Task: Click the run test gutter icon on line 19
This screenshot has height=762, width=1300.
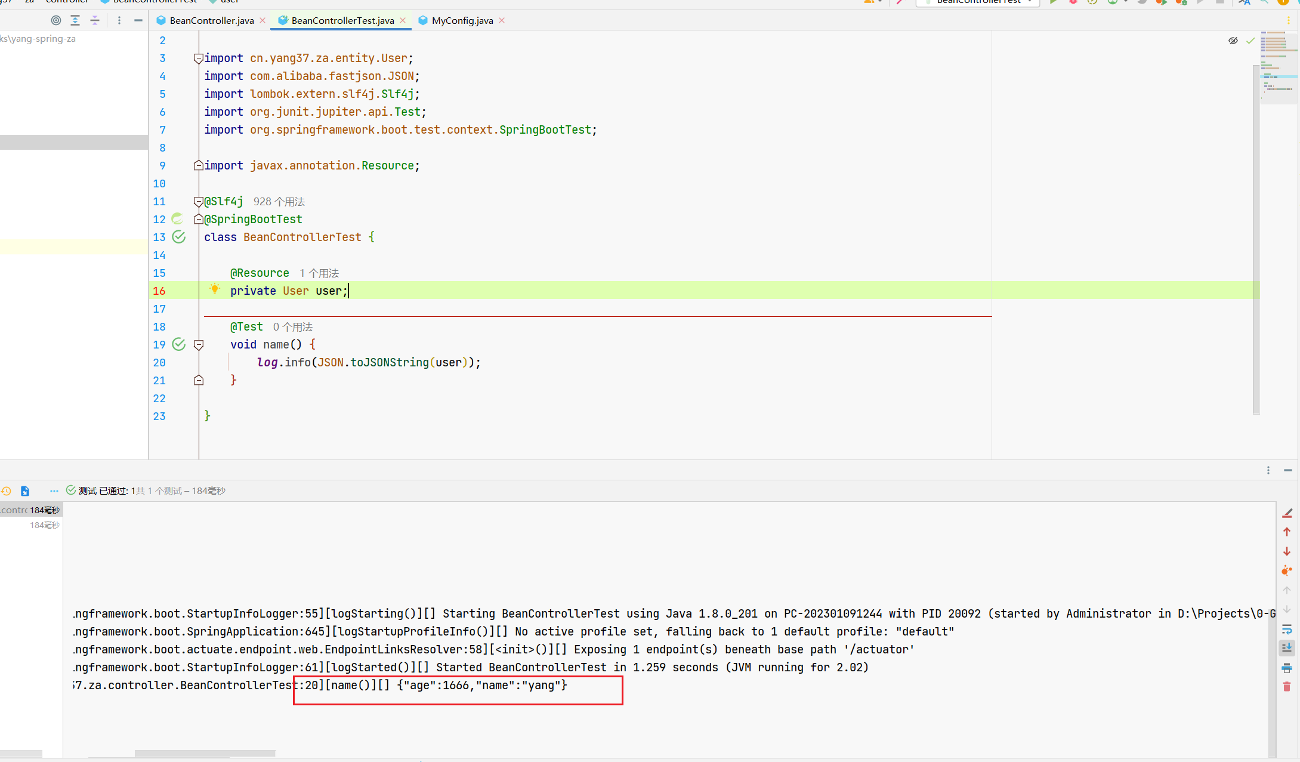Action: 179,344
